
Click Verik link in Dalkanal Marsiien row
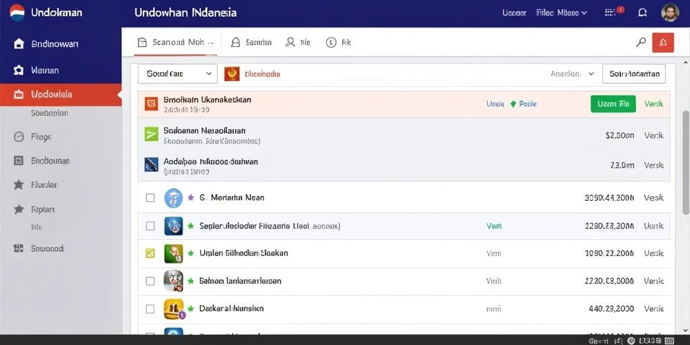coord(654,309)
